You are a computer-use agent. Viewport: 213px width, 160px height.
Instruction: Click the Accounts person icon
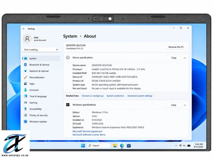(26, 90)
